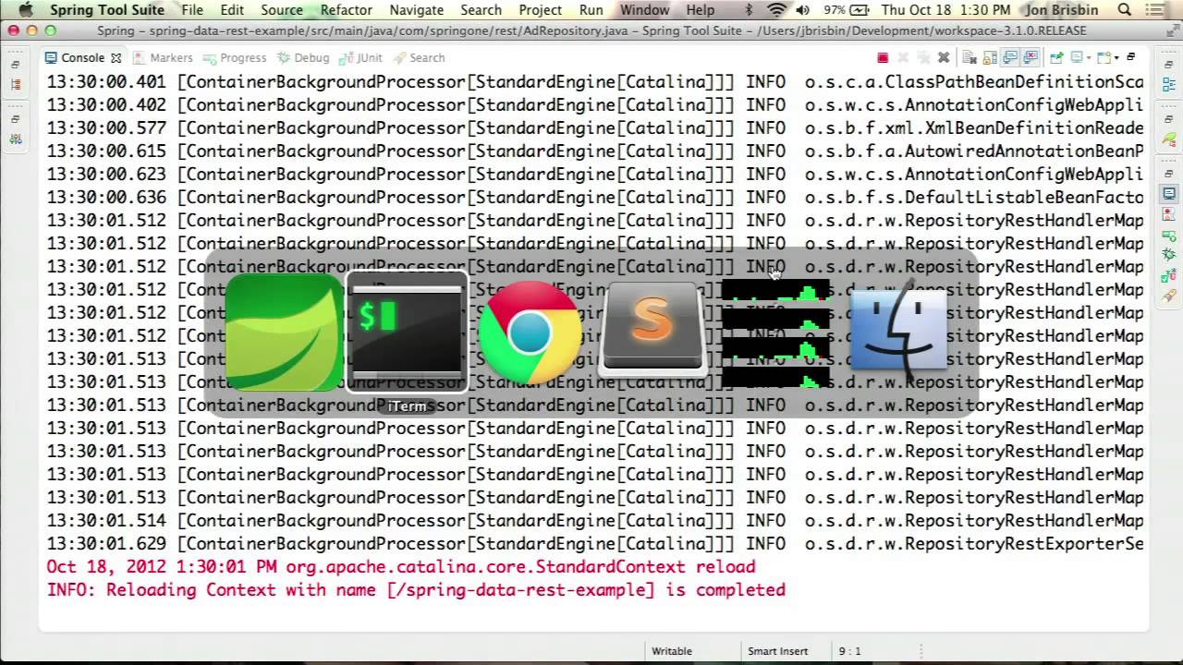Open the Display Selected Console dropdown arrow
This screenshot has height=665, width=1183.
[x=1089, y=58]
